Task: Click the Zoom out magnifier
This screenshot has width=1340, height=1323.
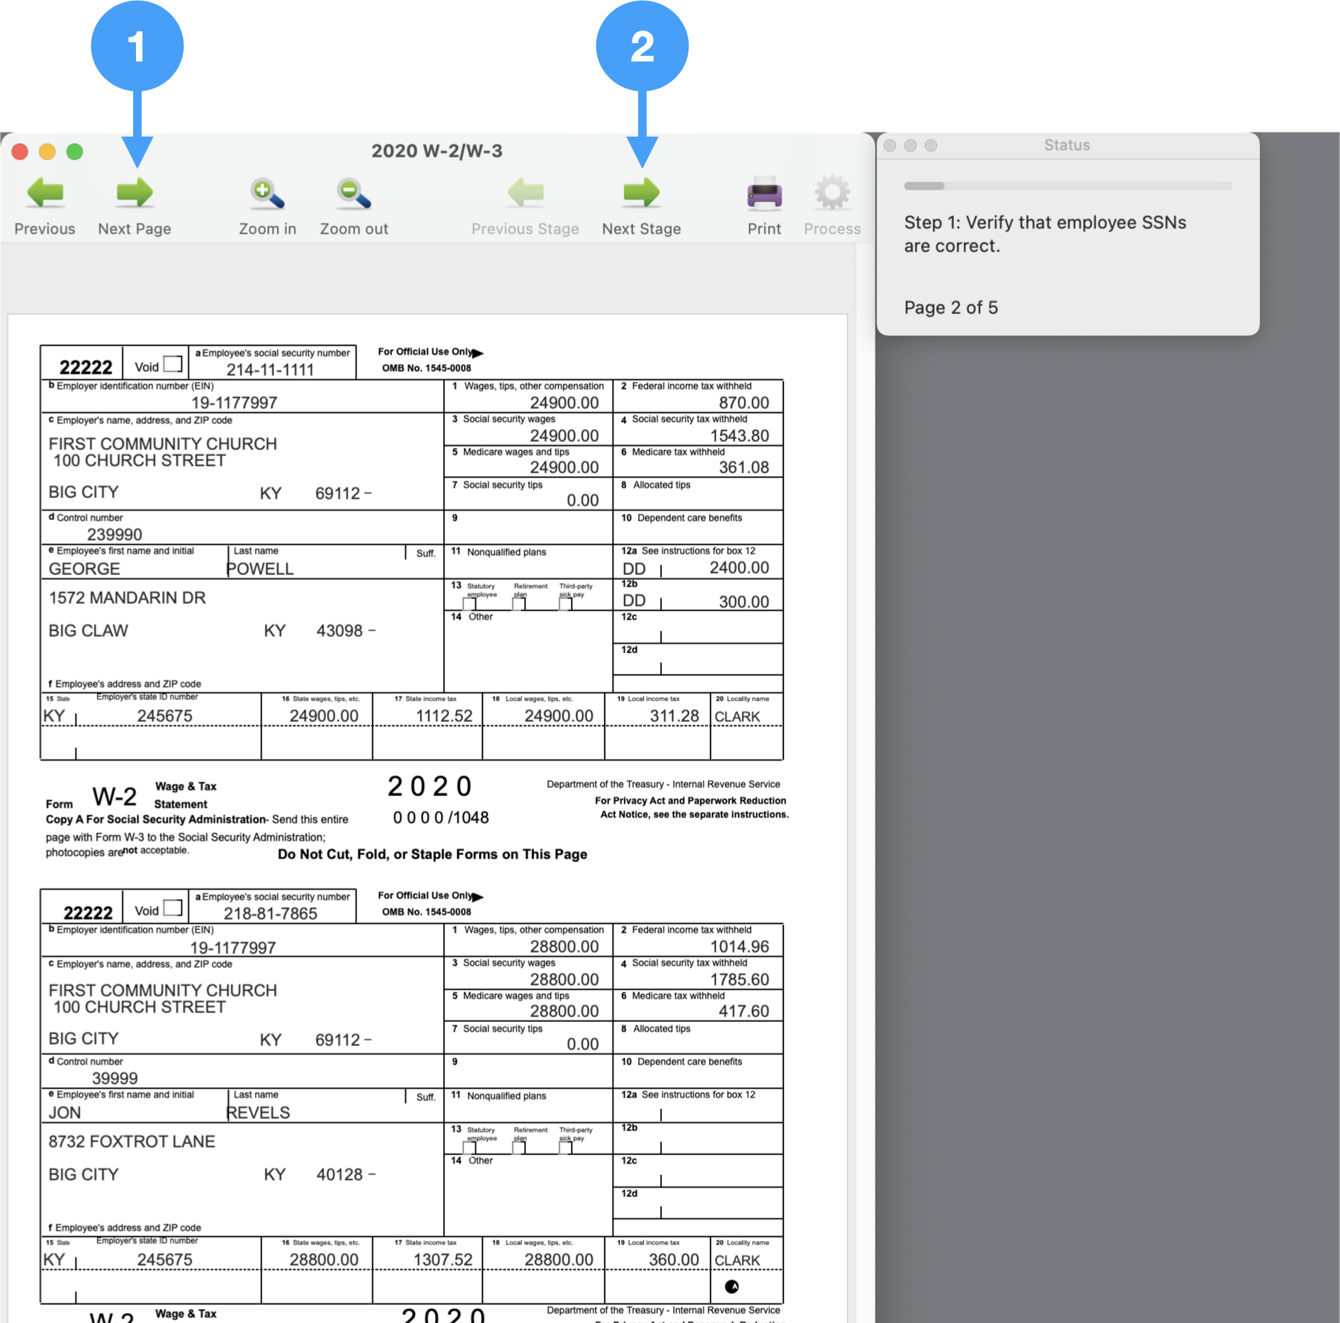Action: (x=353, y=193)
